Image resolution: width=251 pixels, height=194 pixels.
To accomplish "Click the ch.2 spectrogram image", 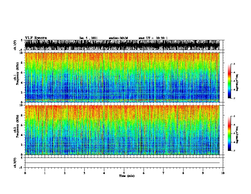I will [122, 130].
